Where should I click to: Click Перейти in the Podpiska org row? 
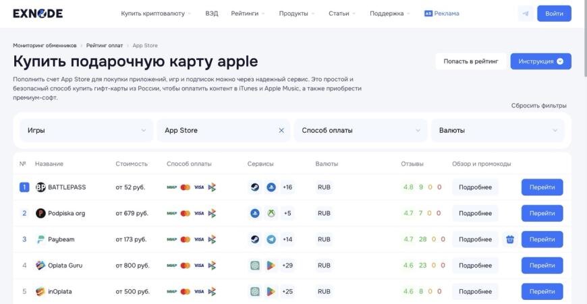coord(542,214)
